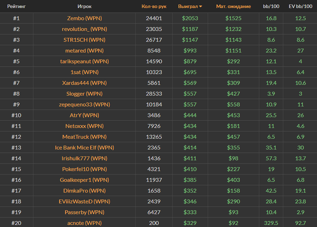Select bb/100 value 23.2
The width and height of the screenshot is (317, 227).
(x=271, y=51)
